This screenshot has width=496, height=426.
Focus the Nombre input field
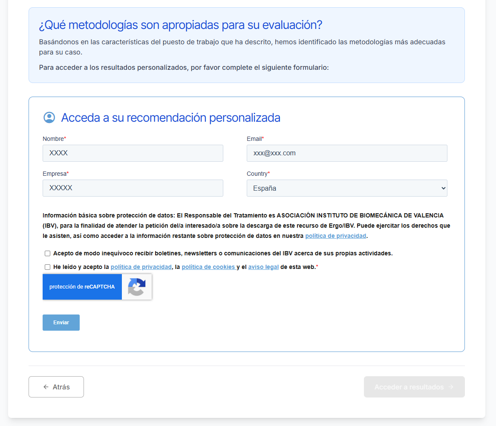coord(133,153)
